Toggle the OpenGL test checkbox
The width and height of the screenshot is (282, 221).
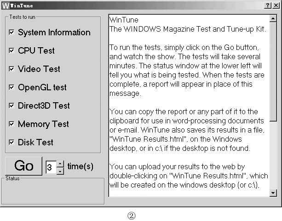12,88
